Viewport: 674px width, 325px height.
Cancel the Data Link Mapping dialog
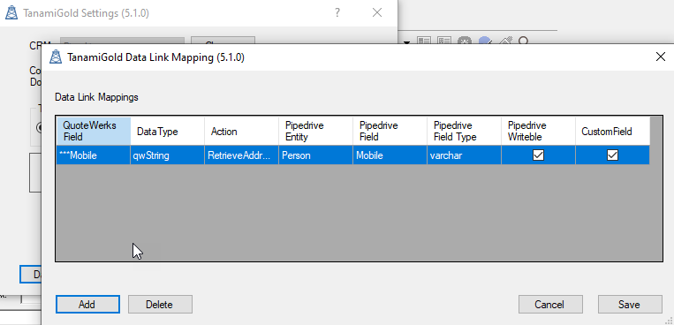[x=550, y=305]
